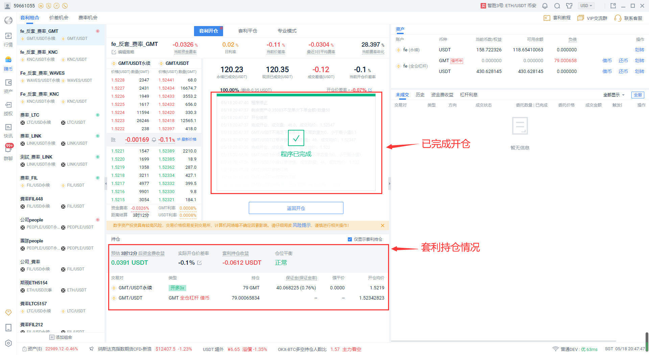
Task: Open the 风险提示 risk notice link
Action: [302, 226]
